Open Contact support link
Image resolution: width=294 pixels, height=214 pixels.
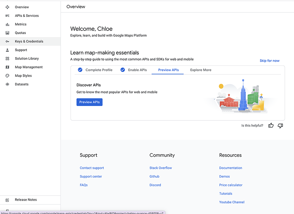[x=92, y=168]
